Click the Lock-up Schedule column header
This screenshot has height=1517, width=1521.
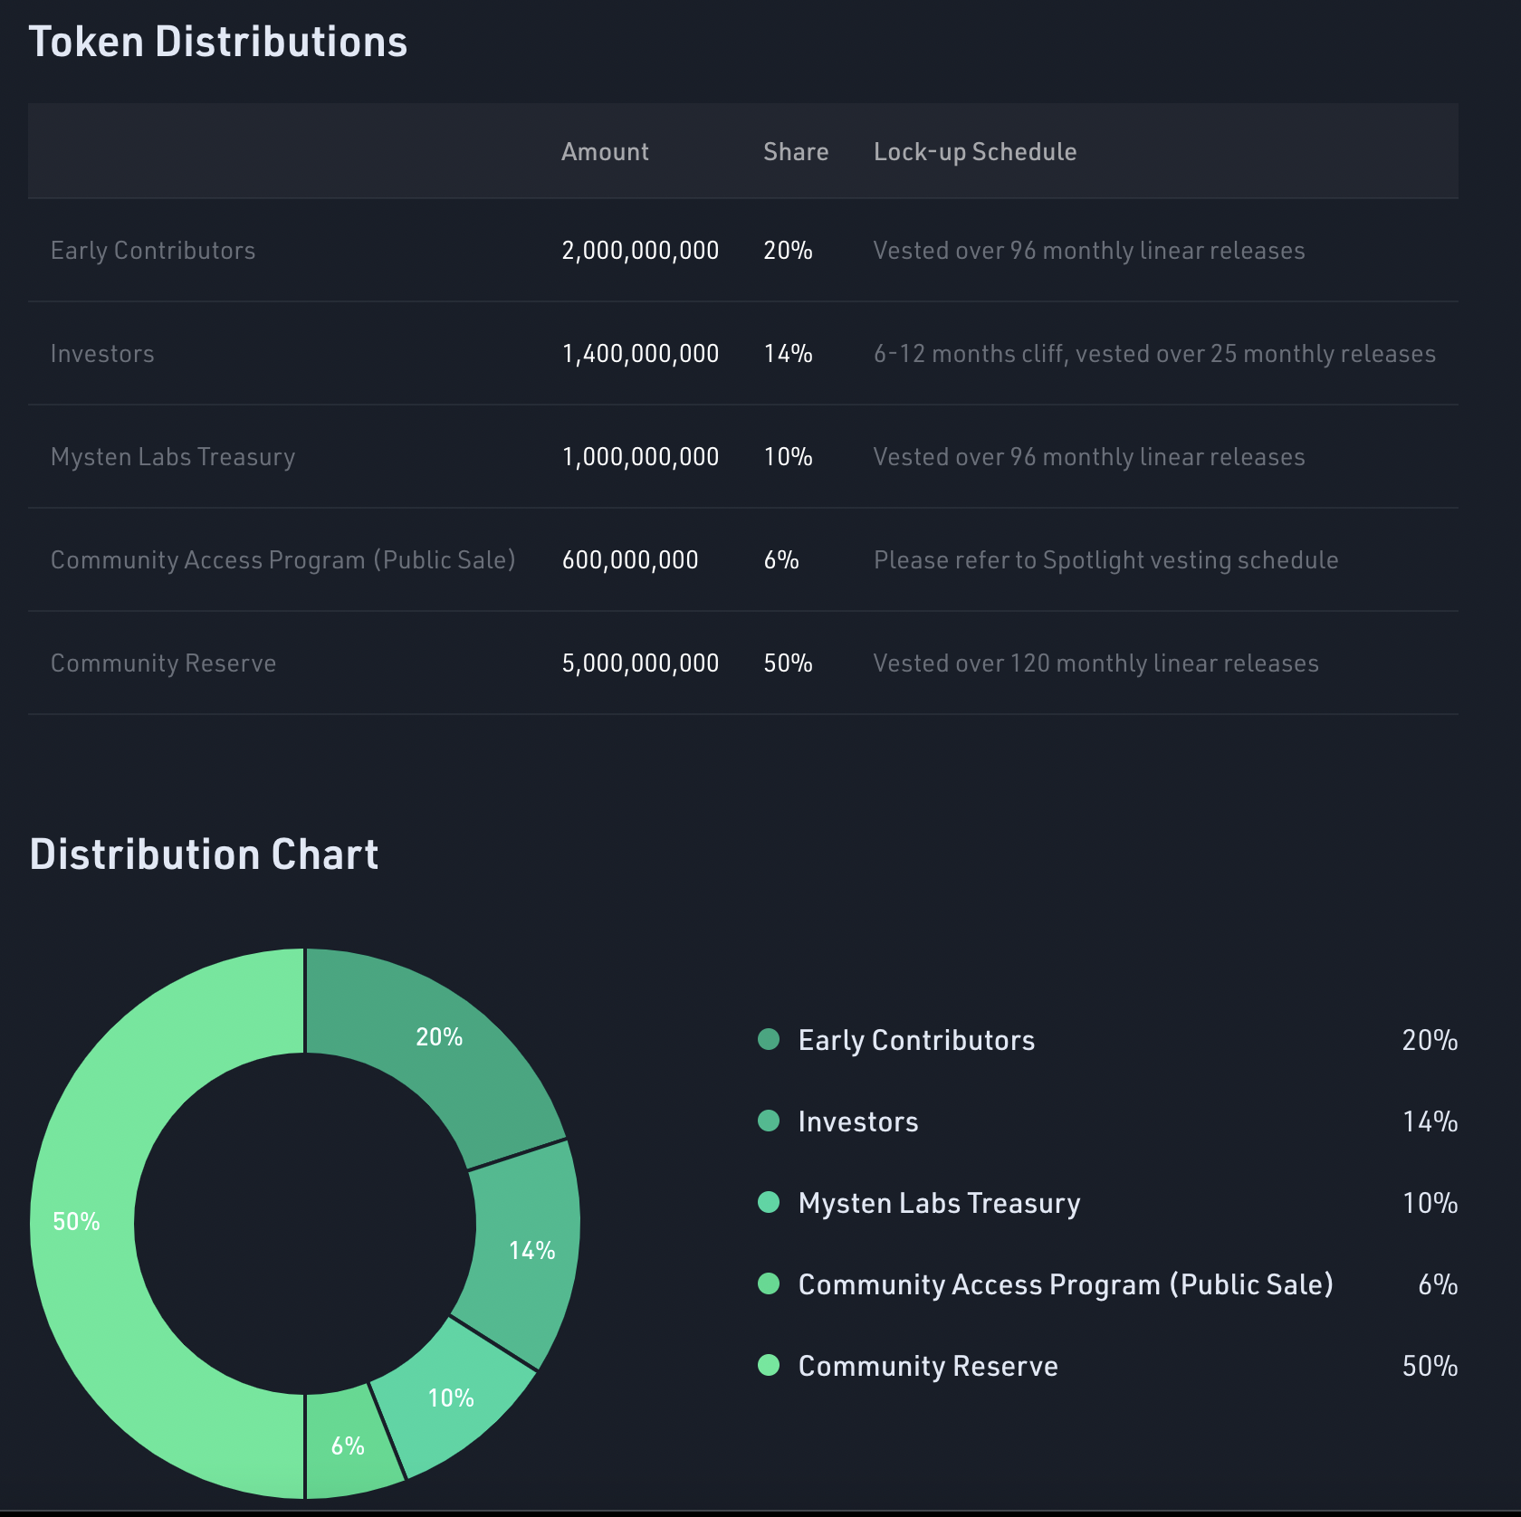974,152
